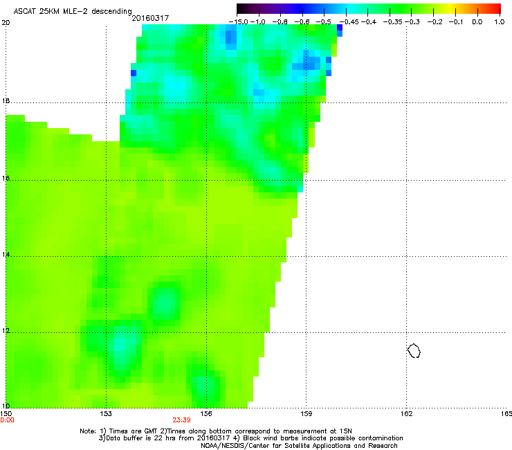Image resolution: width=512 pixels, height=450 pixels.
Task: Click the black end of the color bar
Action: (242, 9)
